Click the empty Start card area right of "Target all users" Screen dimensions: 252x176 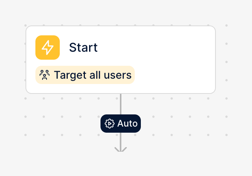tap(175, 75)
